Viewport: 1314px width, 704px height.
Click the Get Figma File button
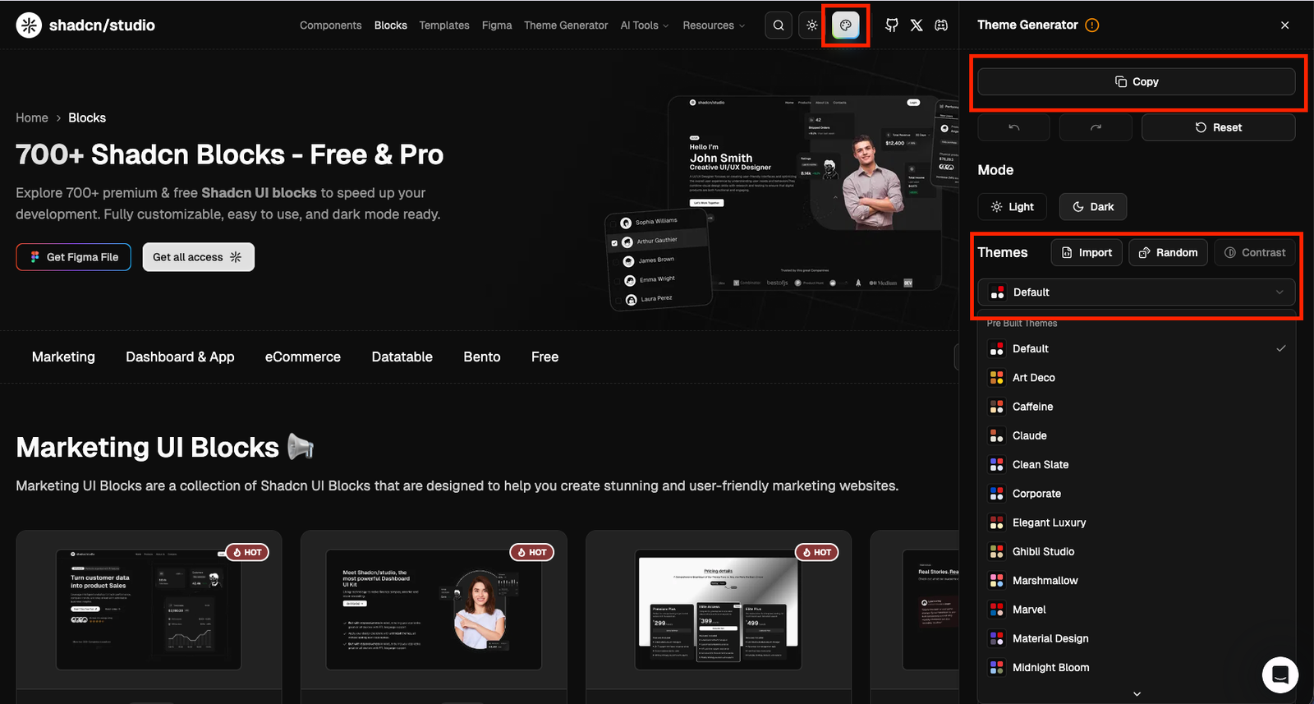click(x=73, y=257)
